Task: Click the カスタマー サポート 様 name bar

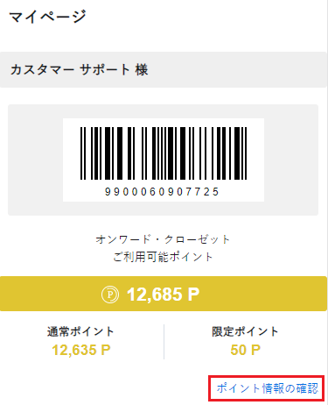Action: 164,69
